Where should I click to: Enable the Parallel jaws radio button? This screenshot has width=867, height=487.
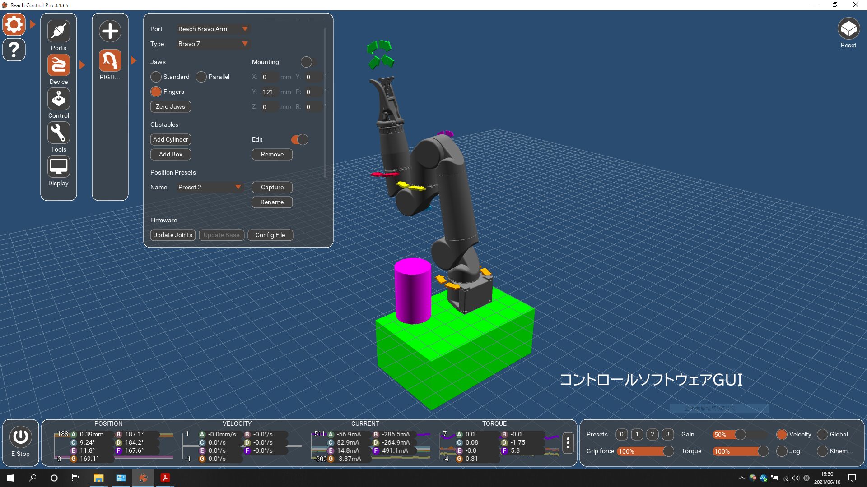201,77
